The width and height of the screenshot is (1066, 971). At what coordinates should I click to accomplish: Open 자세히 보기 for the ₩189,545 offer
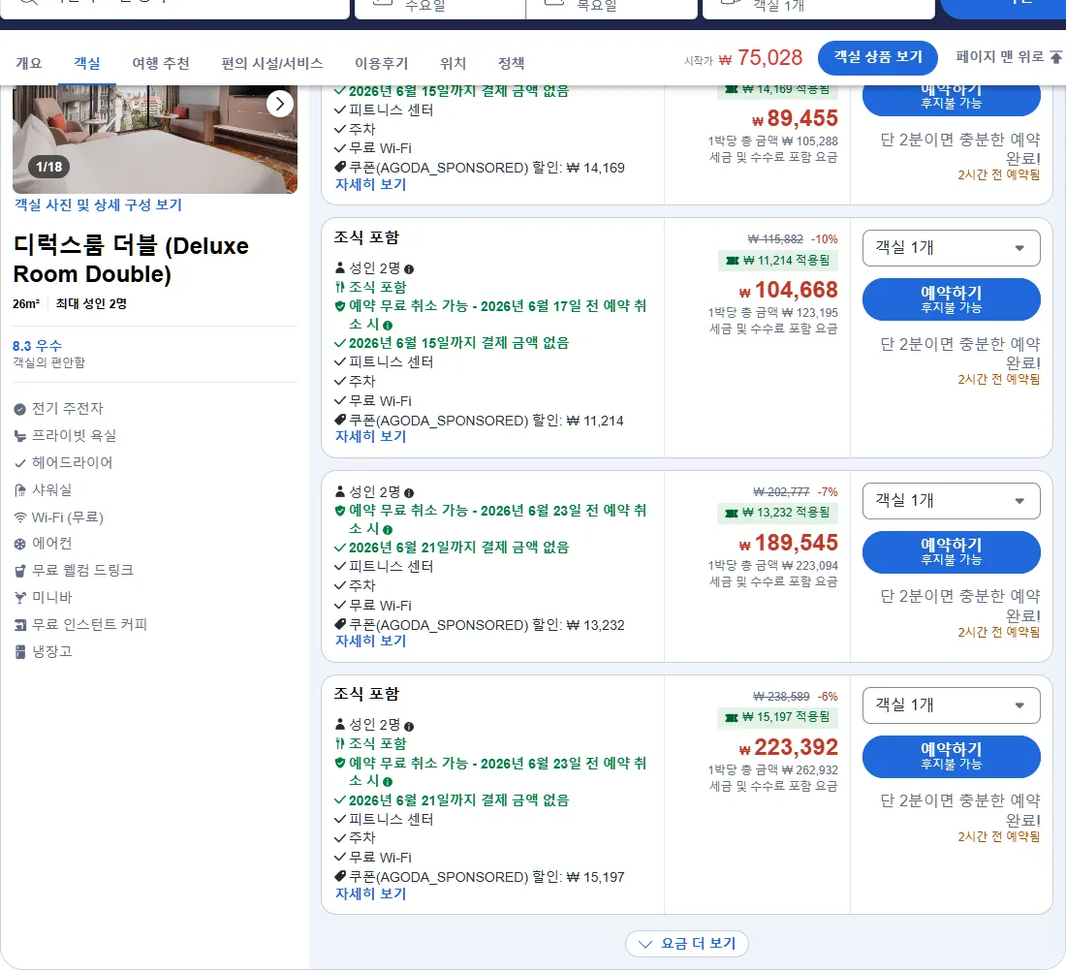pos(370,641)
